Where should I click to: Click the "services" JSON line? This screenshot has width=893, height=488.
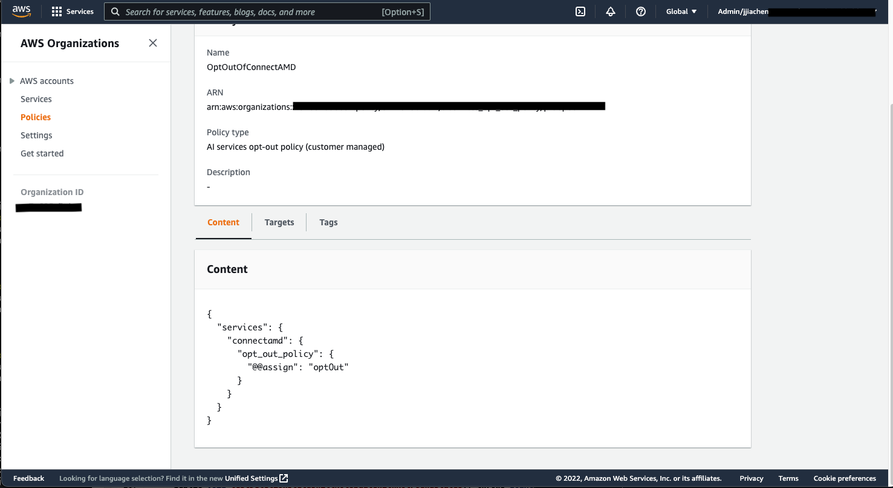[250, 327]
